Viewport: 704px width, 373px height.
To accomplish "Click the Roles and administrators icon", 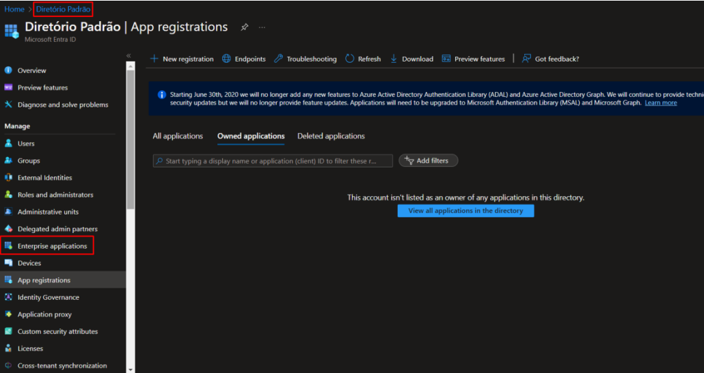I will pos(8,194).
